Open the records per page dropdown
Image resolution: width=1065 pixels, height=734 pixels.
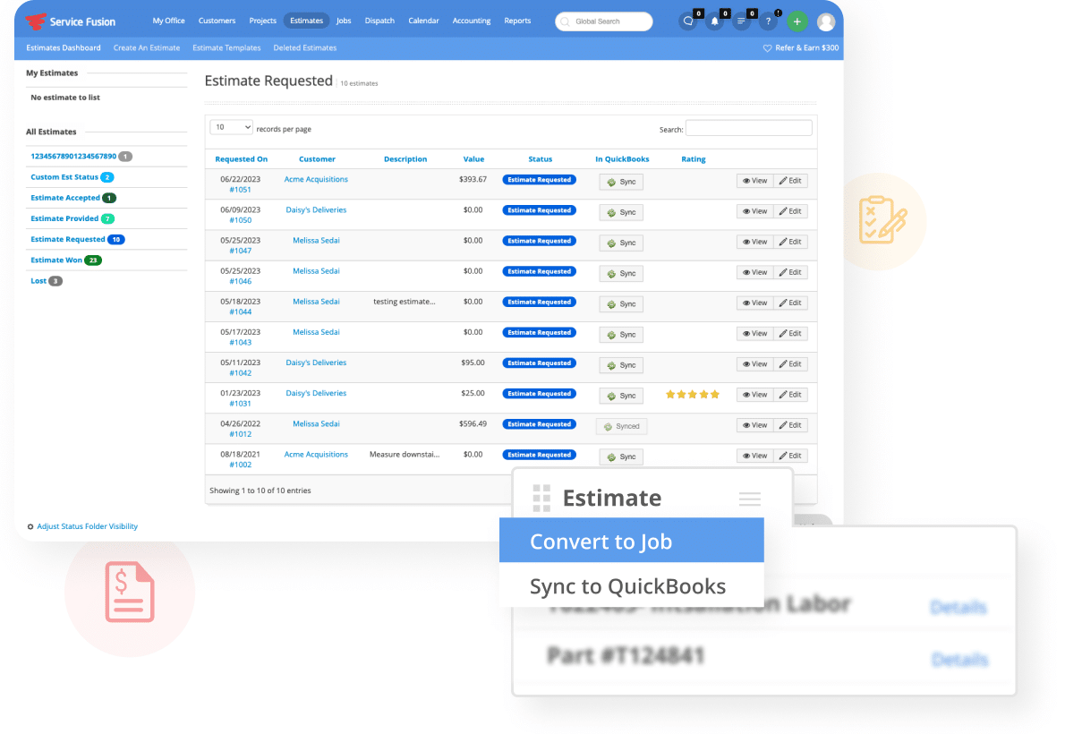tap(231, 127)
